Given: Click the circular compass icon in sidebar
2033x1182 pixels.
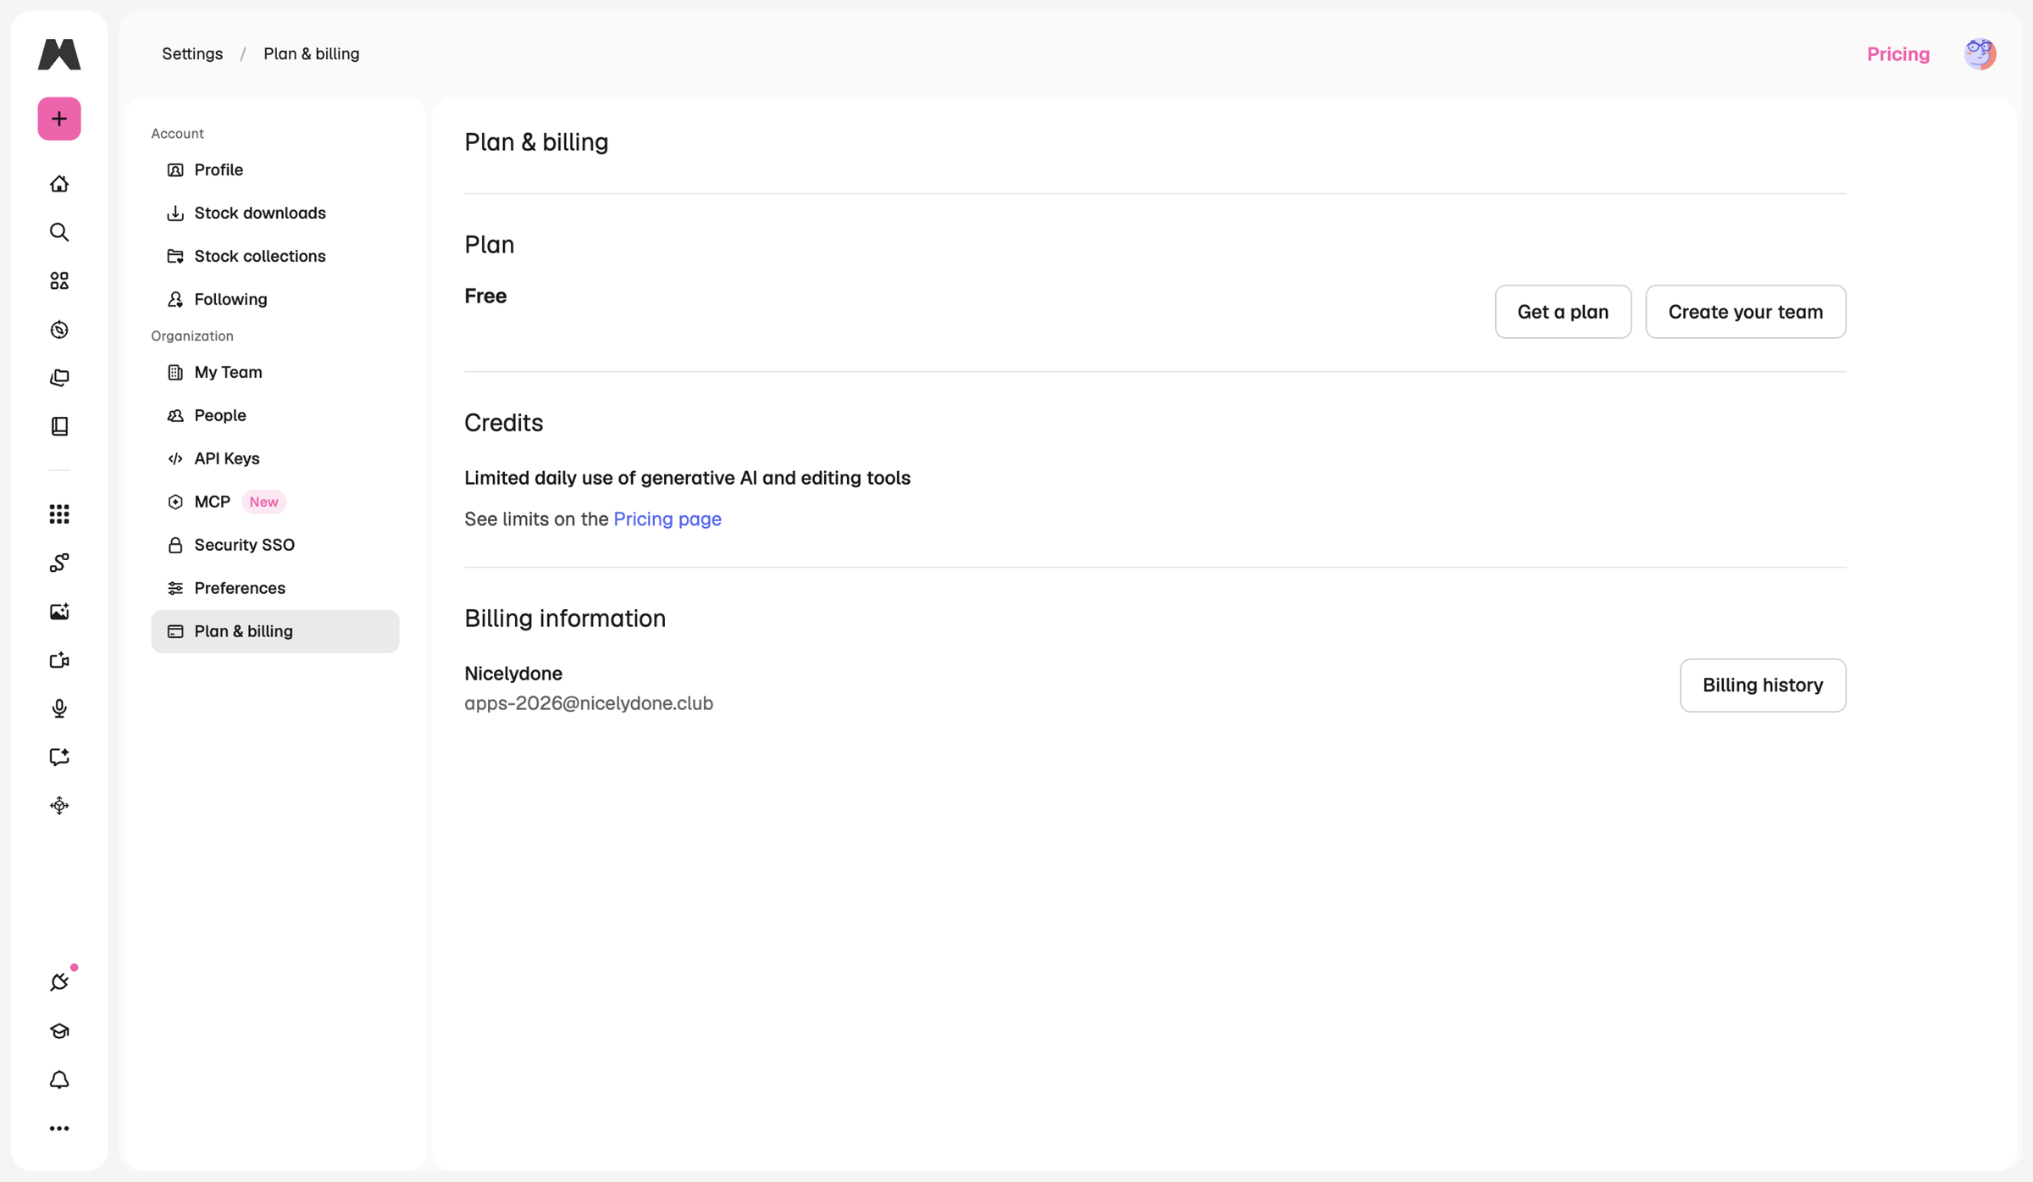Looking at the screenshot, I should click(59, 330).
